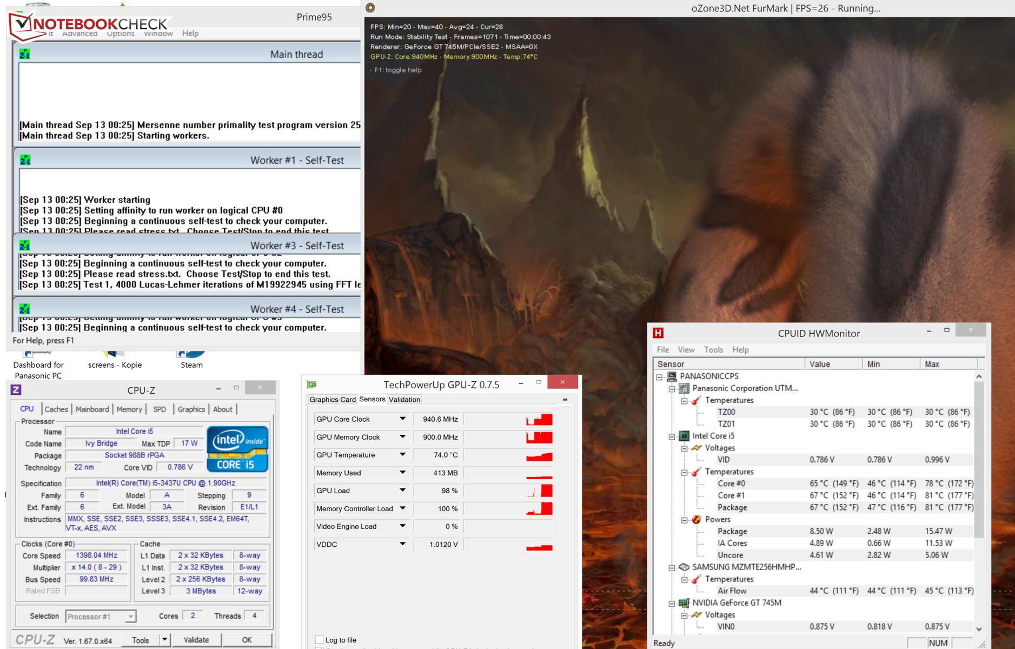Open the HWMonitor Tools menu
Viewport: 1015px width, 649px height.
click(x=713, y=349)
